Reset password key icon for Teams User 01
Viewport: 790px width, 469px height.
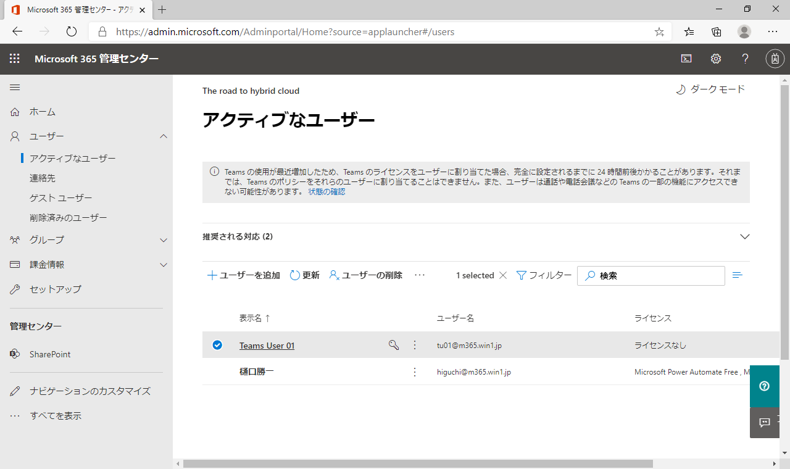(x=394, y=345)
